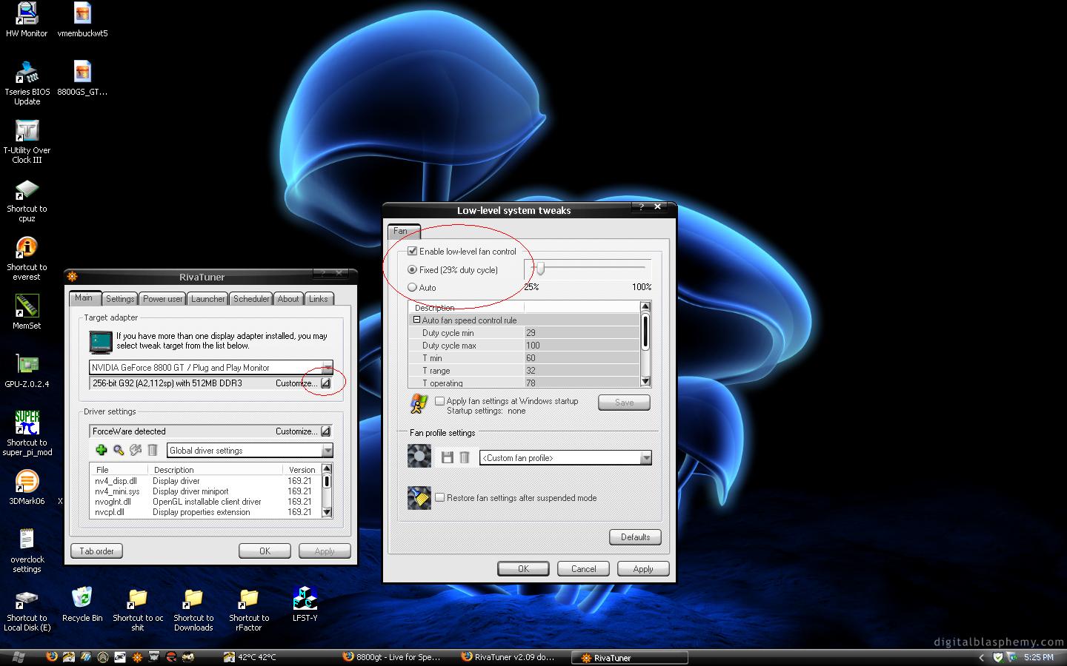
Task: Click Apply in Low-level system tweaks
Action: point(643,569)
